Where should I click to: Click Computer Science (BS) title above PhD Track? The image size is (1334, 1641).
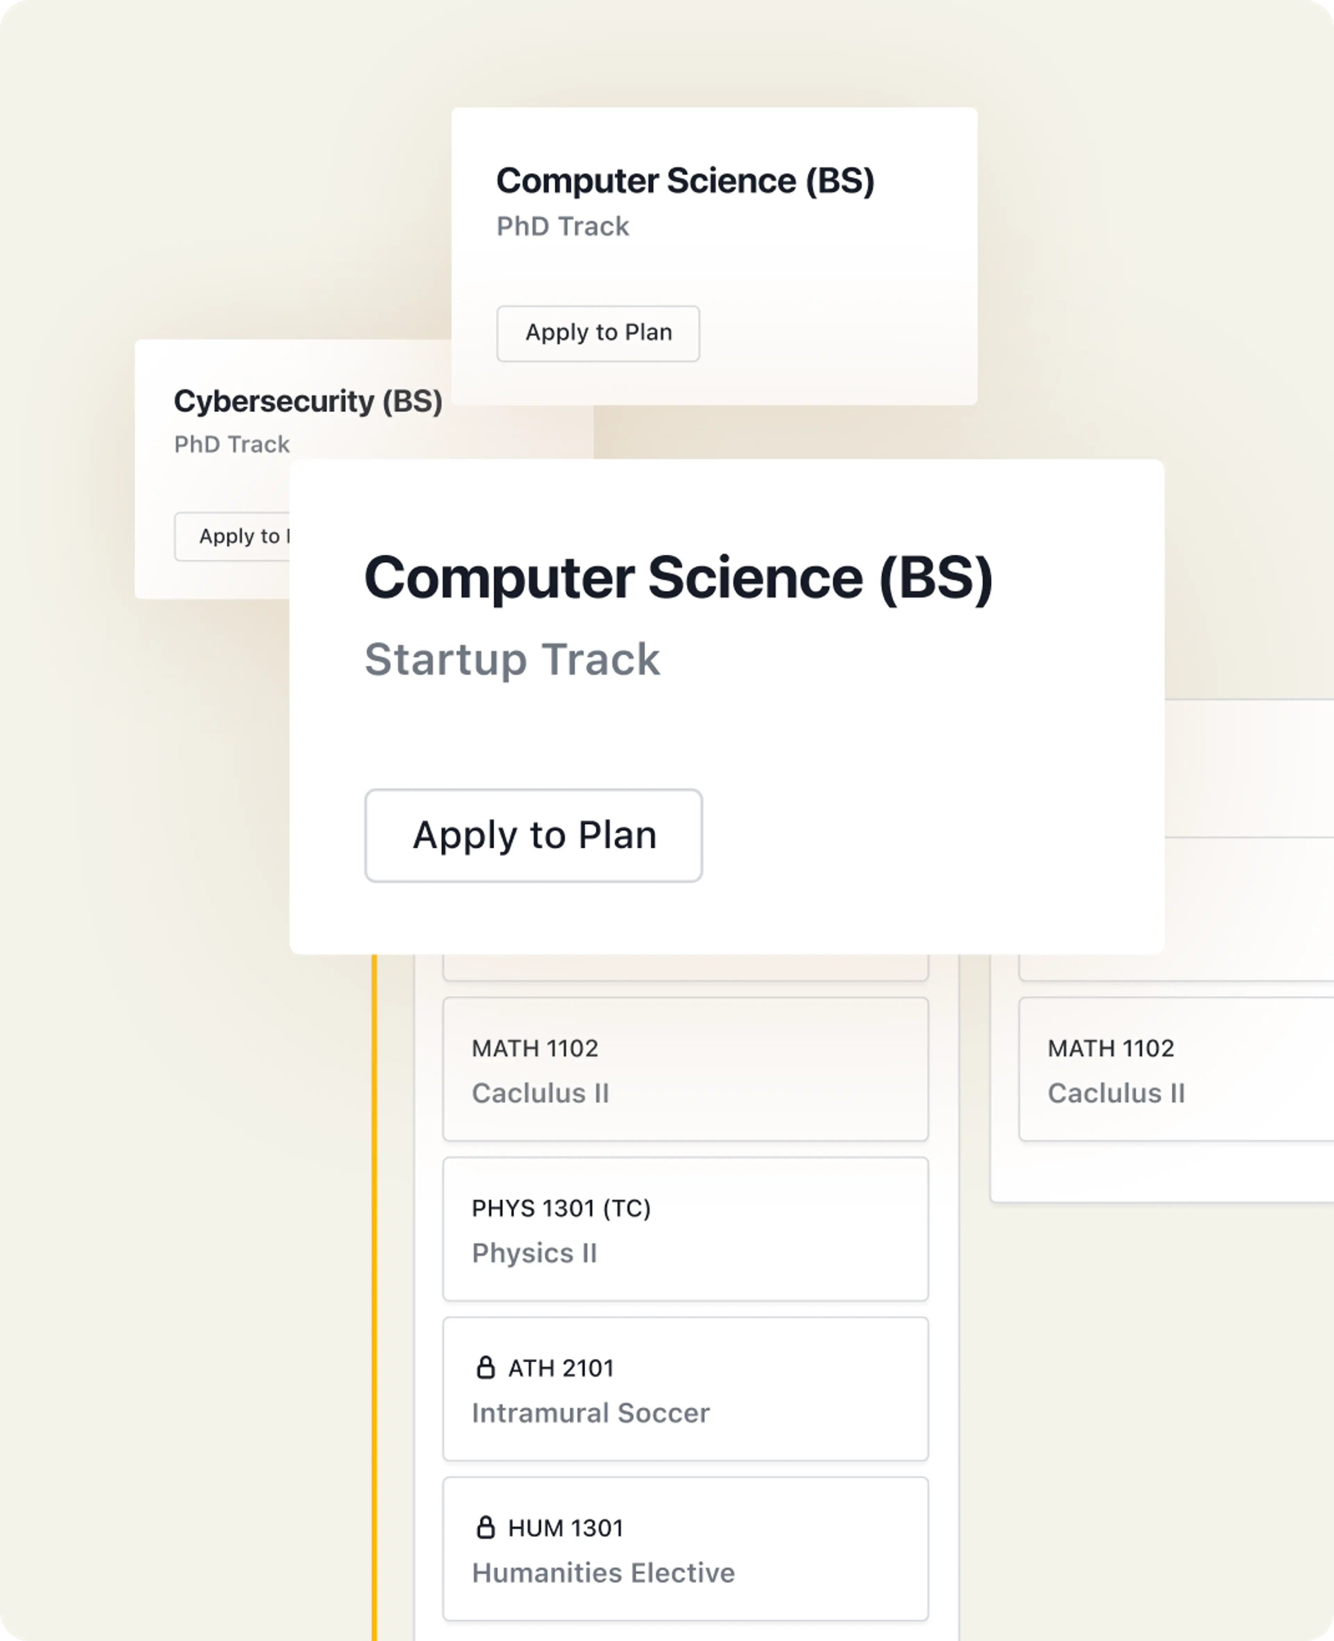click(685, 181)
